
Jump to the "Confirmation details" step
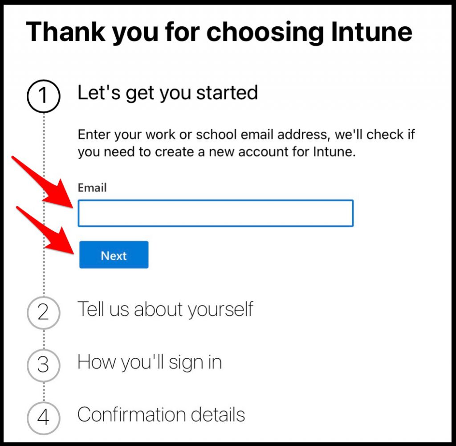click(161, 415)
